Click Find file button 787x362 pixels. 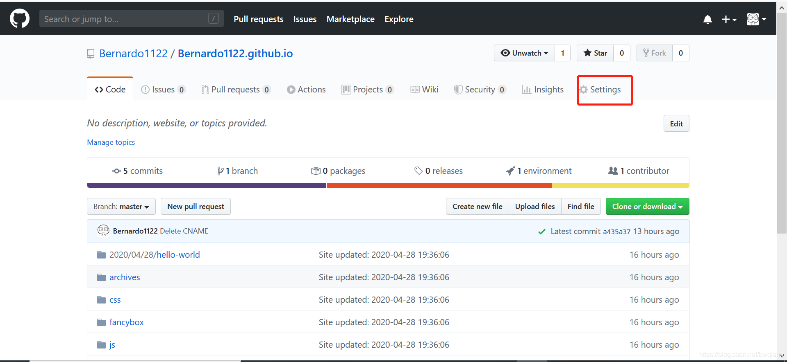[x=581, y=207]
